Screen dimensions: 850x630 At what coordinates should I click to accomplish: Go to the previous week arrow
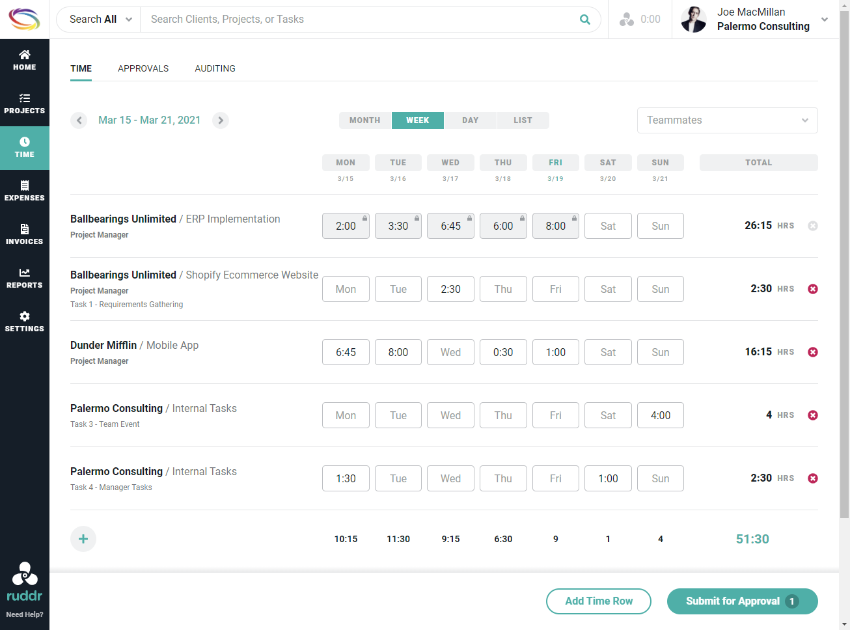click(79, 120)
